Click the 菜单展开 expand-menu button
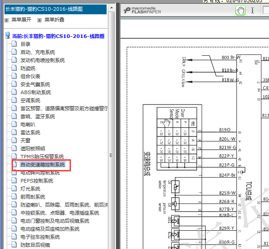 21,20
